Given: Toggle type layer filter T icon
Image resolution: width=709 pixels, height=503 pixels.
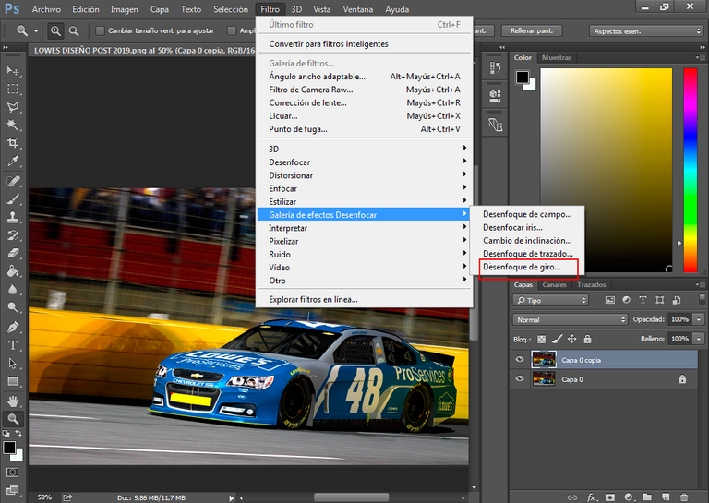Looking at the screenshot, I should coord(643,300).
